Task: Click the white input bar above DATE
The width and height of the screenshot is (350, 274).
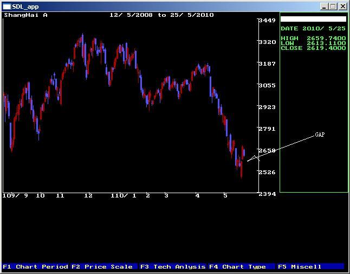Action: tap(313, 19)
